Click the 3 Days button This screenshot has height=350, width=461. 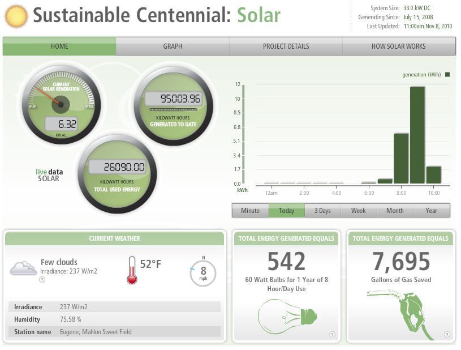322,210
